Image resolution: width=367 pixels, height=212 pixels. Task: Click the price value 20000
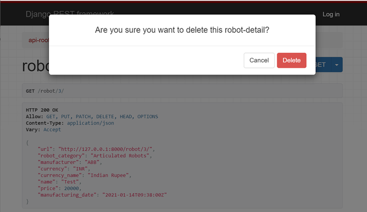(71, 188)
